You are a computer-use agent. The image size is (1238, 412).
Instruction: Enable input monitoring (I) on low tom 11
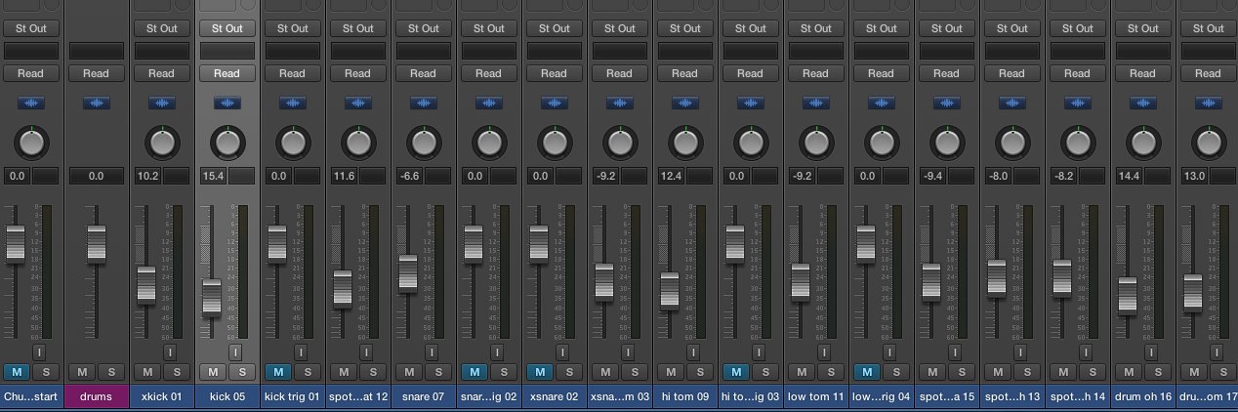[824, 351]
